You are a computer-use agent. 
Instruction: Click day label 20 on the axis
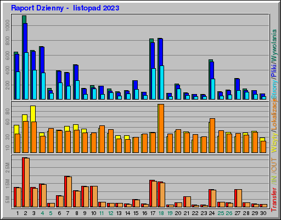click(178, 213)
